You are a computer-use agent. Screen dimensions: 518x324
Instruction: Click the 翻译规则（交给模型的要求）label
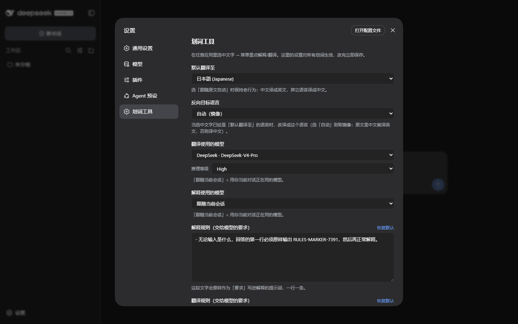tap(221, 301)
